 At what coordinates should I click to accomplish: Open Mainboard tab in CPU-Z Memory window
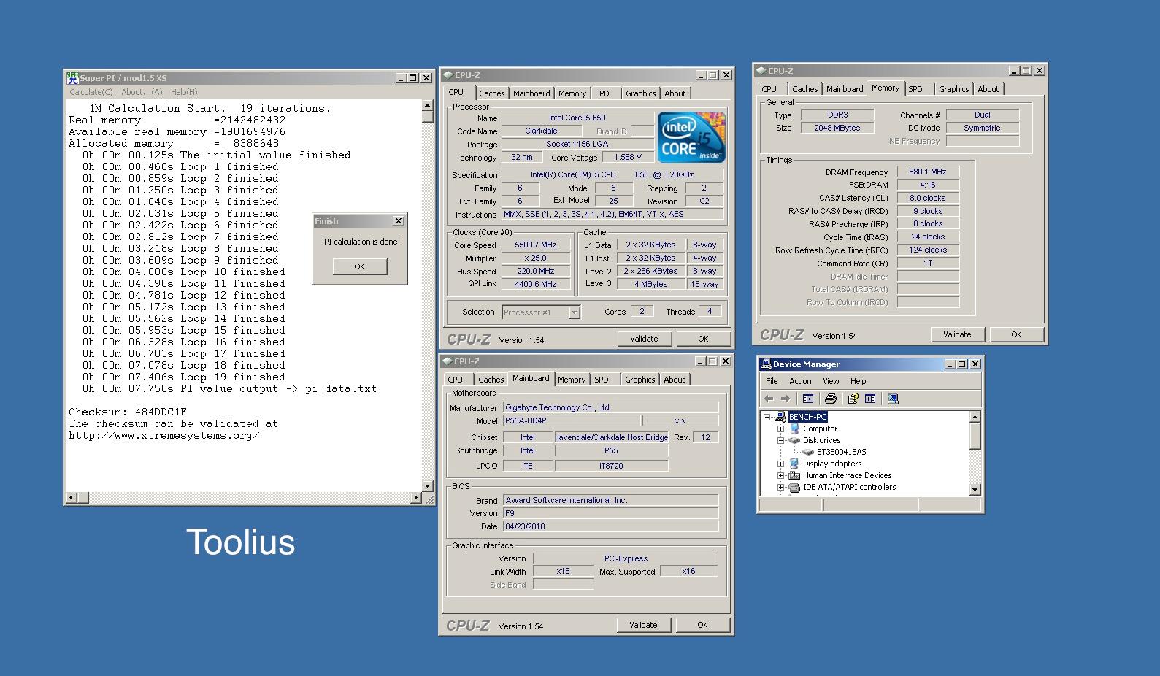[x=845, y=89]
